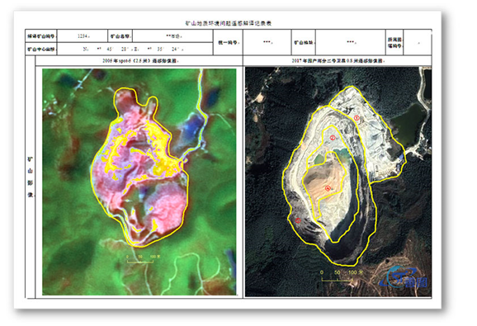Click the mine center coordinates value cell

[135, 49]
